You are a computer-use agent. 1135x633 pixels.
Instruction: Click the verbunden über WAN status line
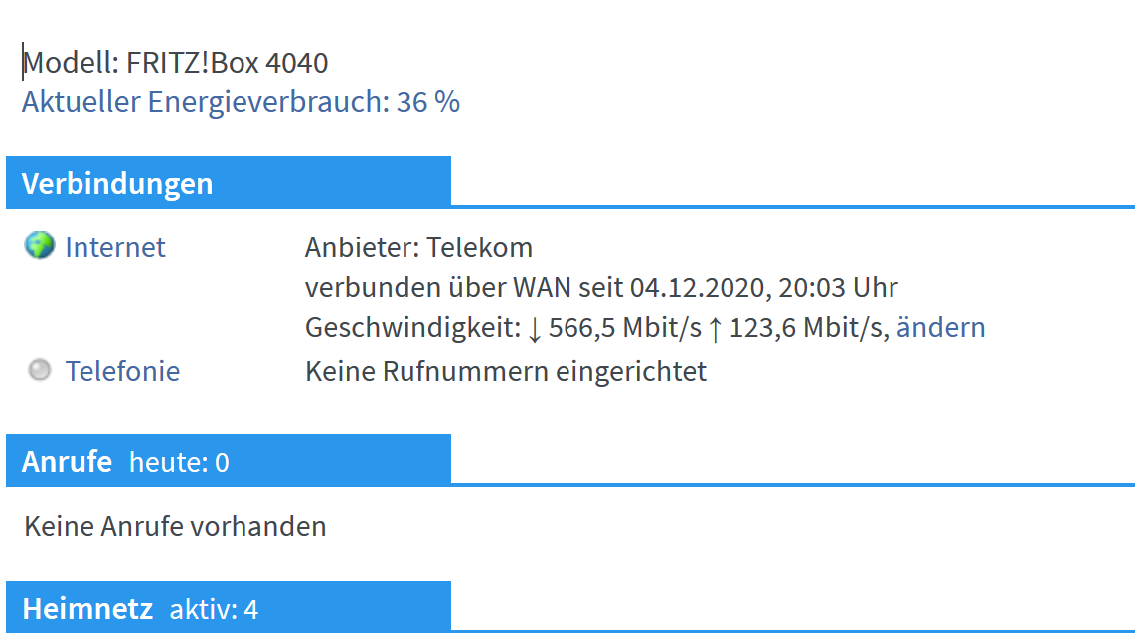pos(601,287)
